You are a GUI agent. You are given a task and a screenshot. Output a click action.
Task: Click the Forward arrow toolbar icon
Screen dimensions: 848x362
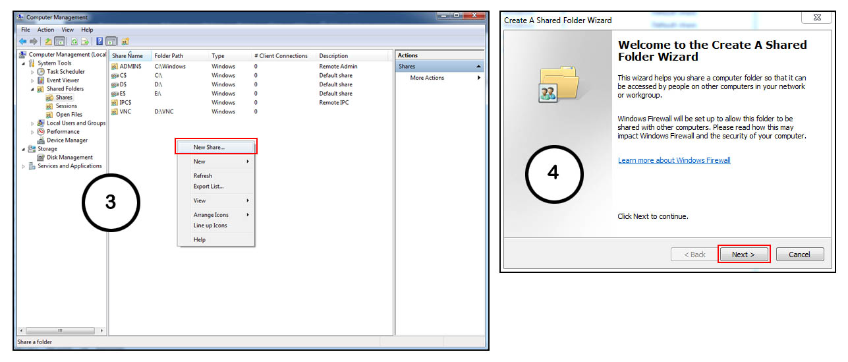[x=34, y=41]
